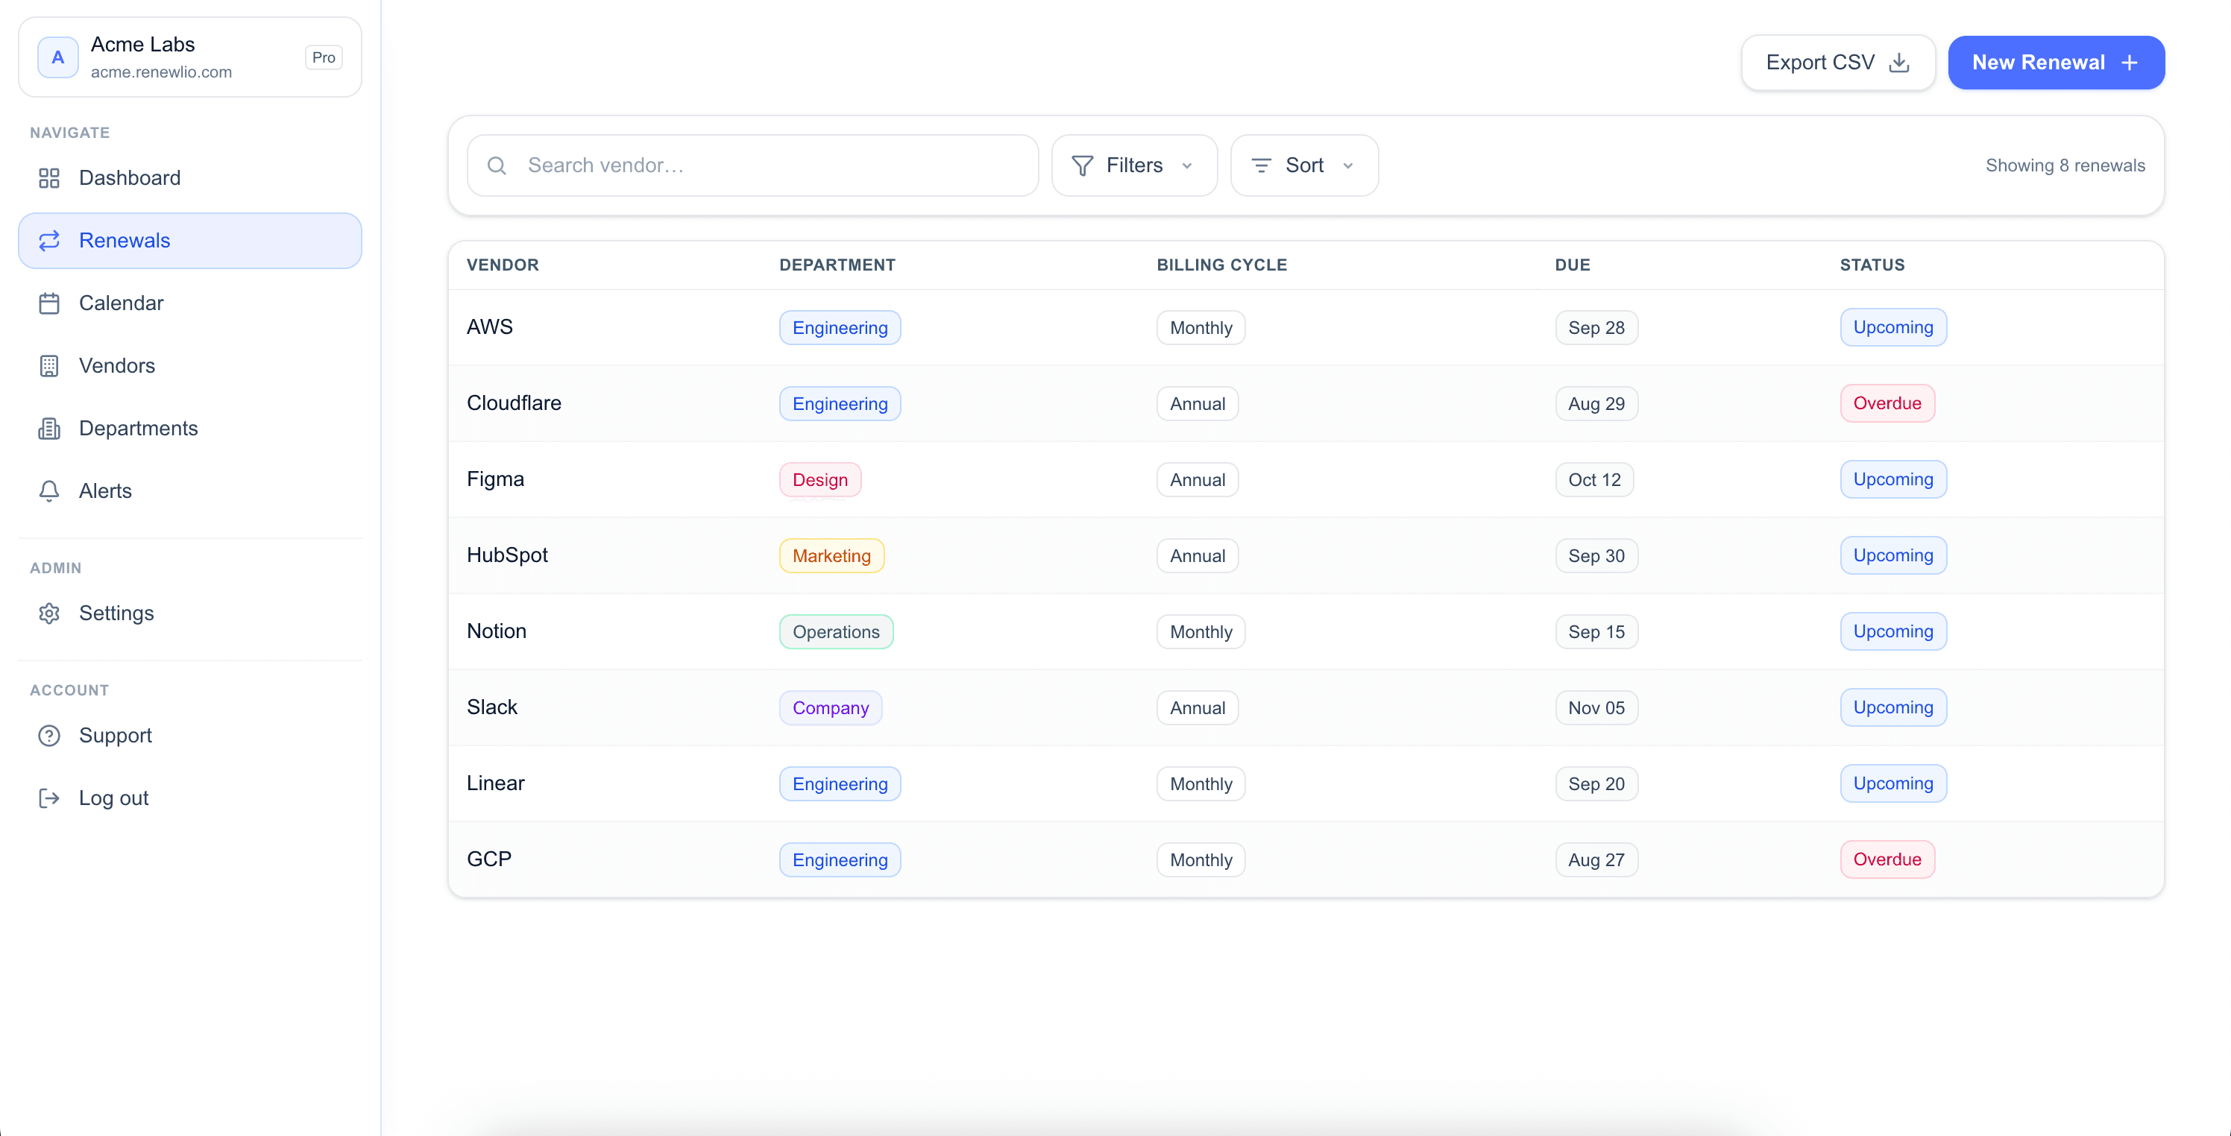Click the Design tag on Figma row
Viewport: 2231px width, 1136px height.
click(820, 480)
